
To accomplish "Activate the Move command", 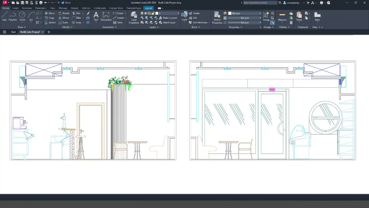I will (x=50, y=13).
